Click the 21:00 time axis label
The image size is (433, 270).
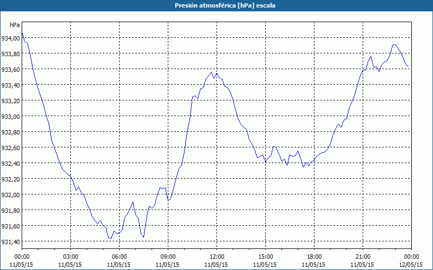[363, 257]
